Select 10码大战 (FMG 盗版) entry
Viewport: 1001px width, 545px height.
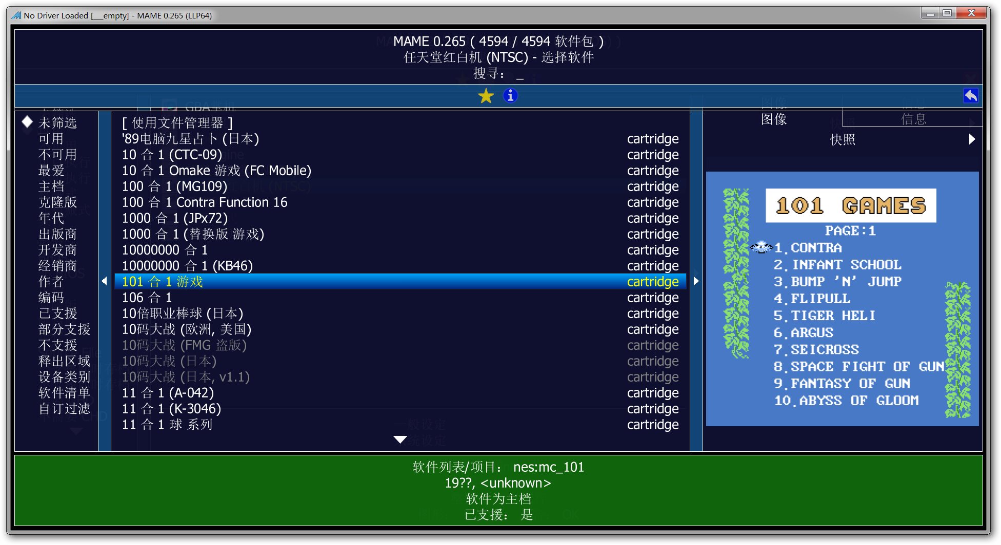[400, 345]
